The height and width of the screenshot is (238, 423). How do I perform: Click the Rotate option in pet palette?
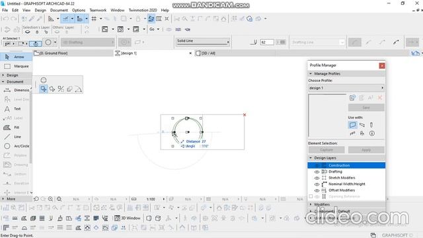pos(52,89)
